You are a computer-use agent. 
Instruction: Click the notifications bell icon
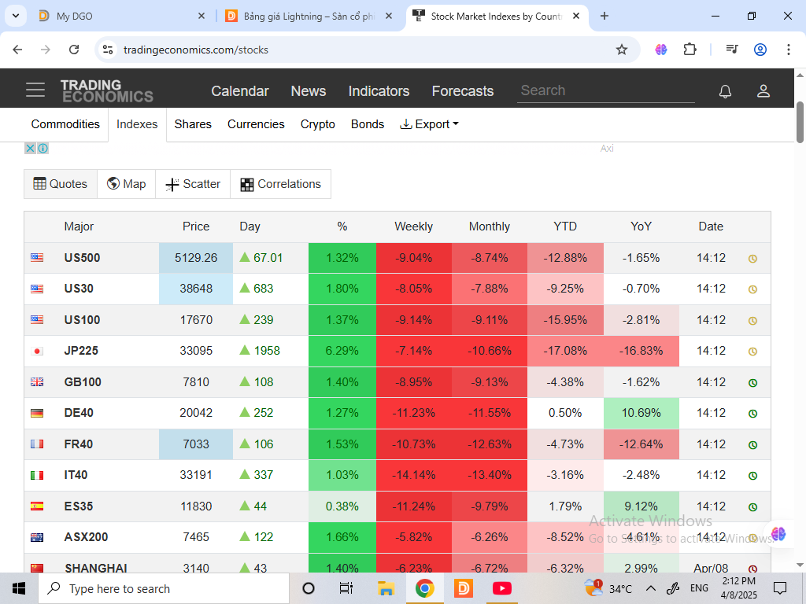click(x=725, y=91)
